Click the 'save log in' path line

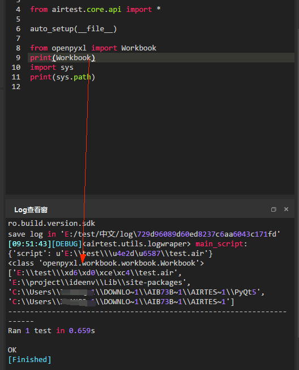coord(144,234)
